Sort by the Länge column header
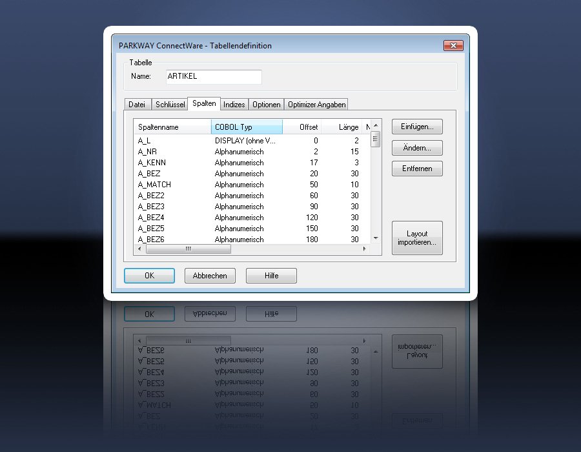 (341, 127)
